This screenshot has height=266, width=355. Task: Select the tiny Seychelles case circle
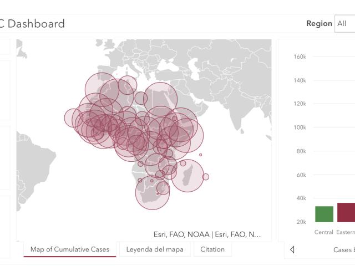click(x=200, y=155)
